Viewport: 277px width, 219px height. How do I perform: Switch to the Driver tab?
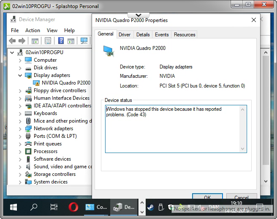click(125, 35)
